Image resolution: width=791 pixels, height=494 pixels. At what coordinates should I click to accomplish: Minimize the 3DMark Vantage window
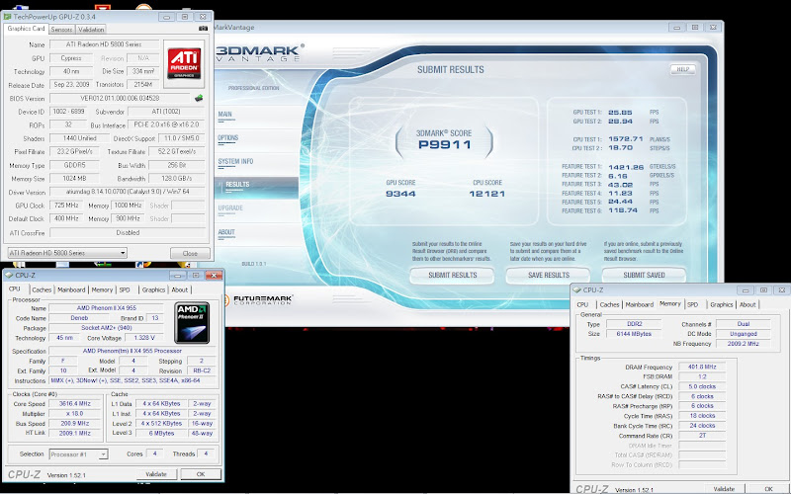click(676, 28)
